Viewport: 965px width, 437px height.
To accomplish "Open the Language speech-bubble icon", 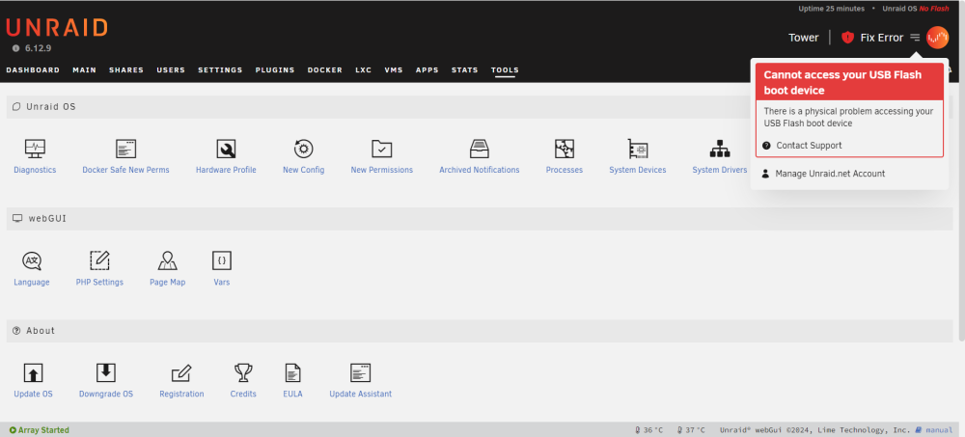I will 32,261.
